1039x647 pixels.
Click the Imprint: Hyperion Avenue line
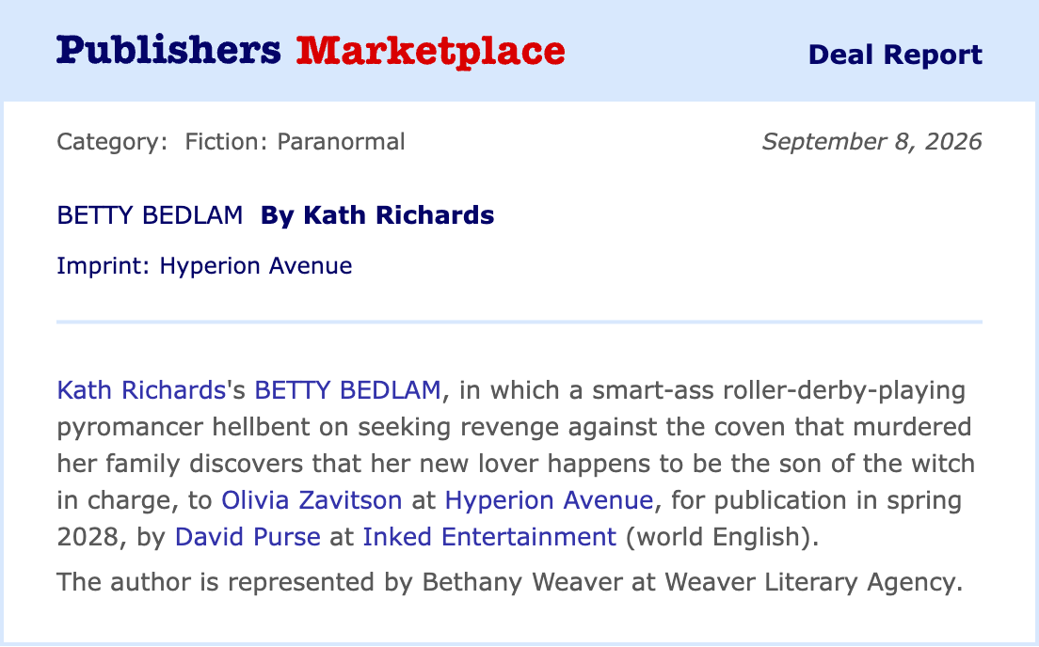pos(205,265)
